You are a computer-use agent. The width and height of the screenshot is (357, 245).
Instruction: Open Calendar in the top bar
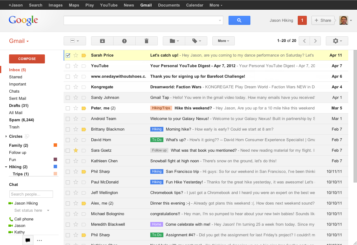[195, 5]
